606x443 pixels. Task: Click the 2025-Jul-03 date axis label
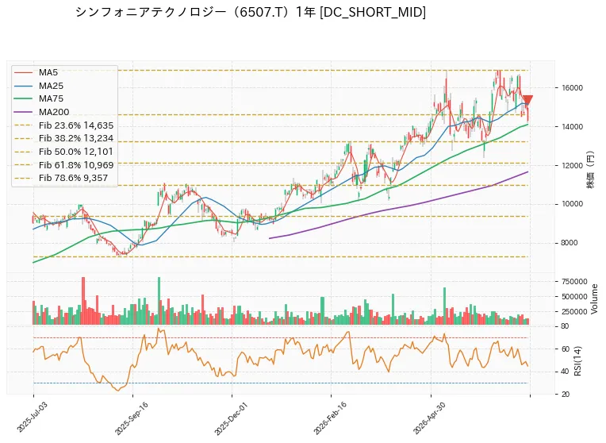(33, 417)
